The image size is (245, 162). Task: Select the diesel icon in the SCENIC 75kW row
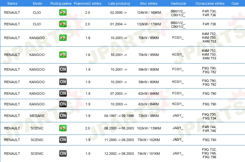(63, 140)
